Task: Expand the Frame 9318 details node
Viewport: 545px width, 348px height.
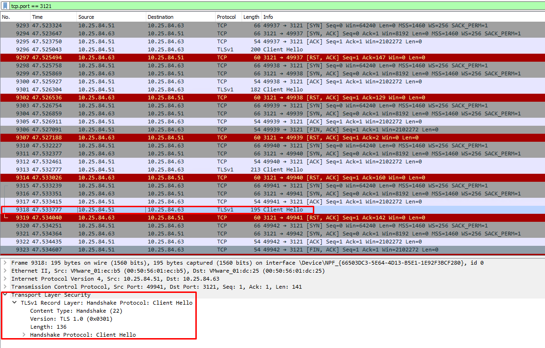Action: click(x=5, y=263)
